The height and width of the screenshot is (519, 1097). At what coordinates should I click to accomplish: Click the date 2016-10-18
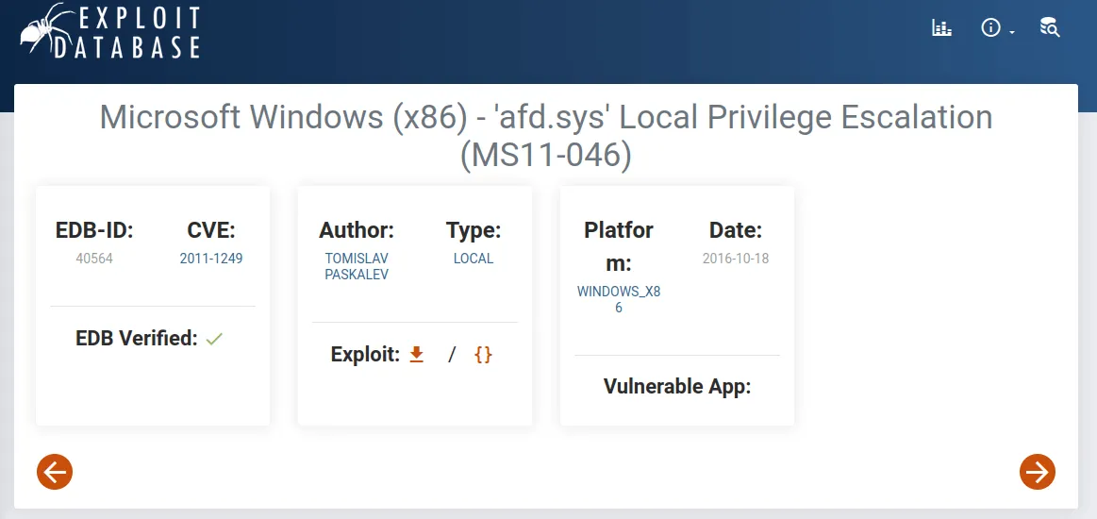[736, 259]
